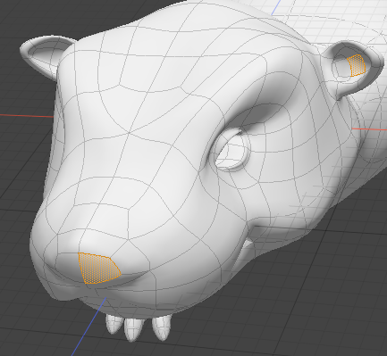Click the blue axis line below the chin
The width and height of the screenshot is (387, 356).
(x=88, y=327)
